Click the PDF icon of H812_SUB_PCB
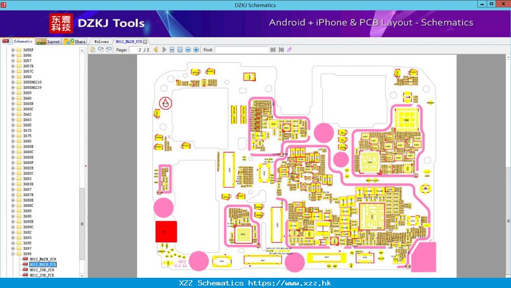The image size is (511, 288). tap(25, 275)
